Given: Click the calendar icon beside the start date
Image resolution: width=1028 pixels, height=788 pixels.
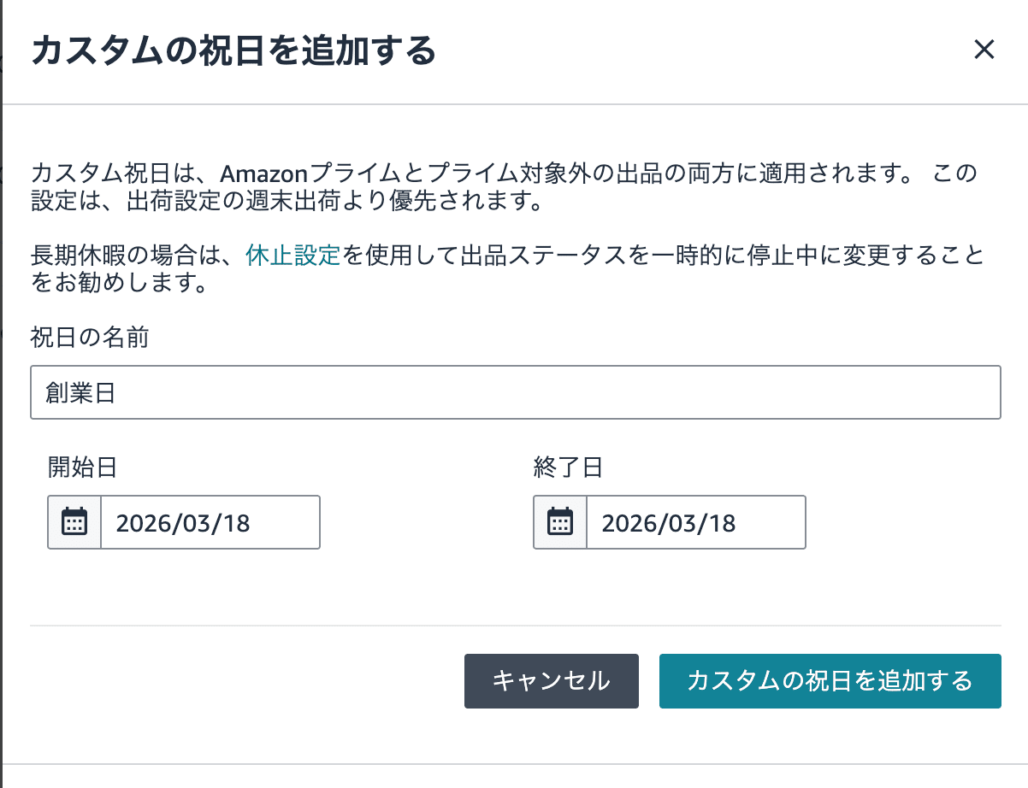Looking at the screenshot, I should [74, 522].
